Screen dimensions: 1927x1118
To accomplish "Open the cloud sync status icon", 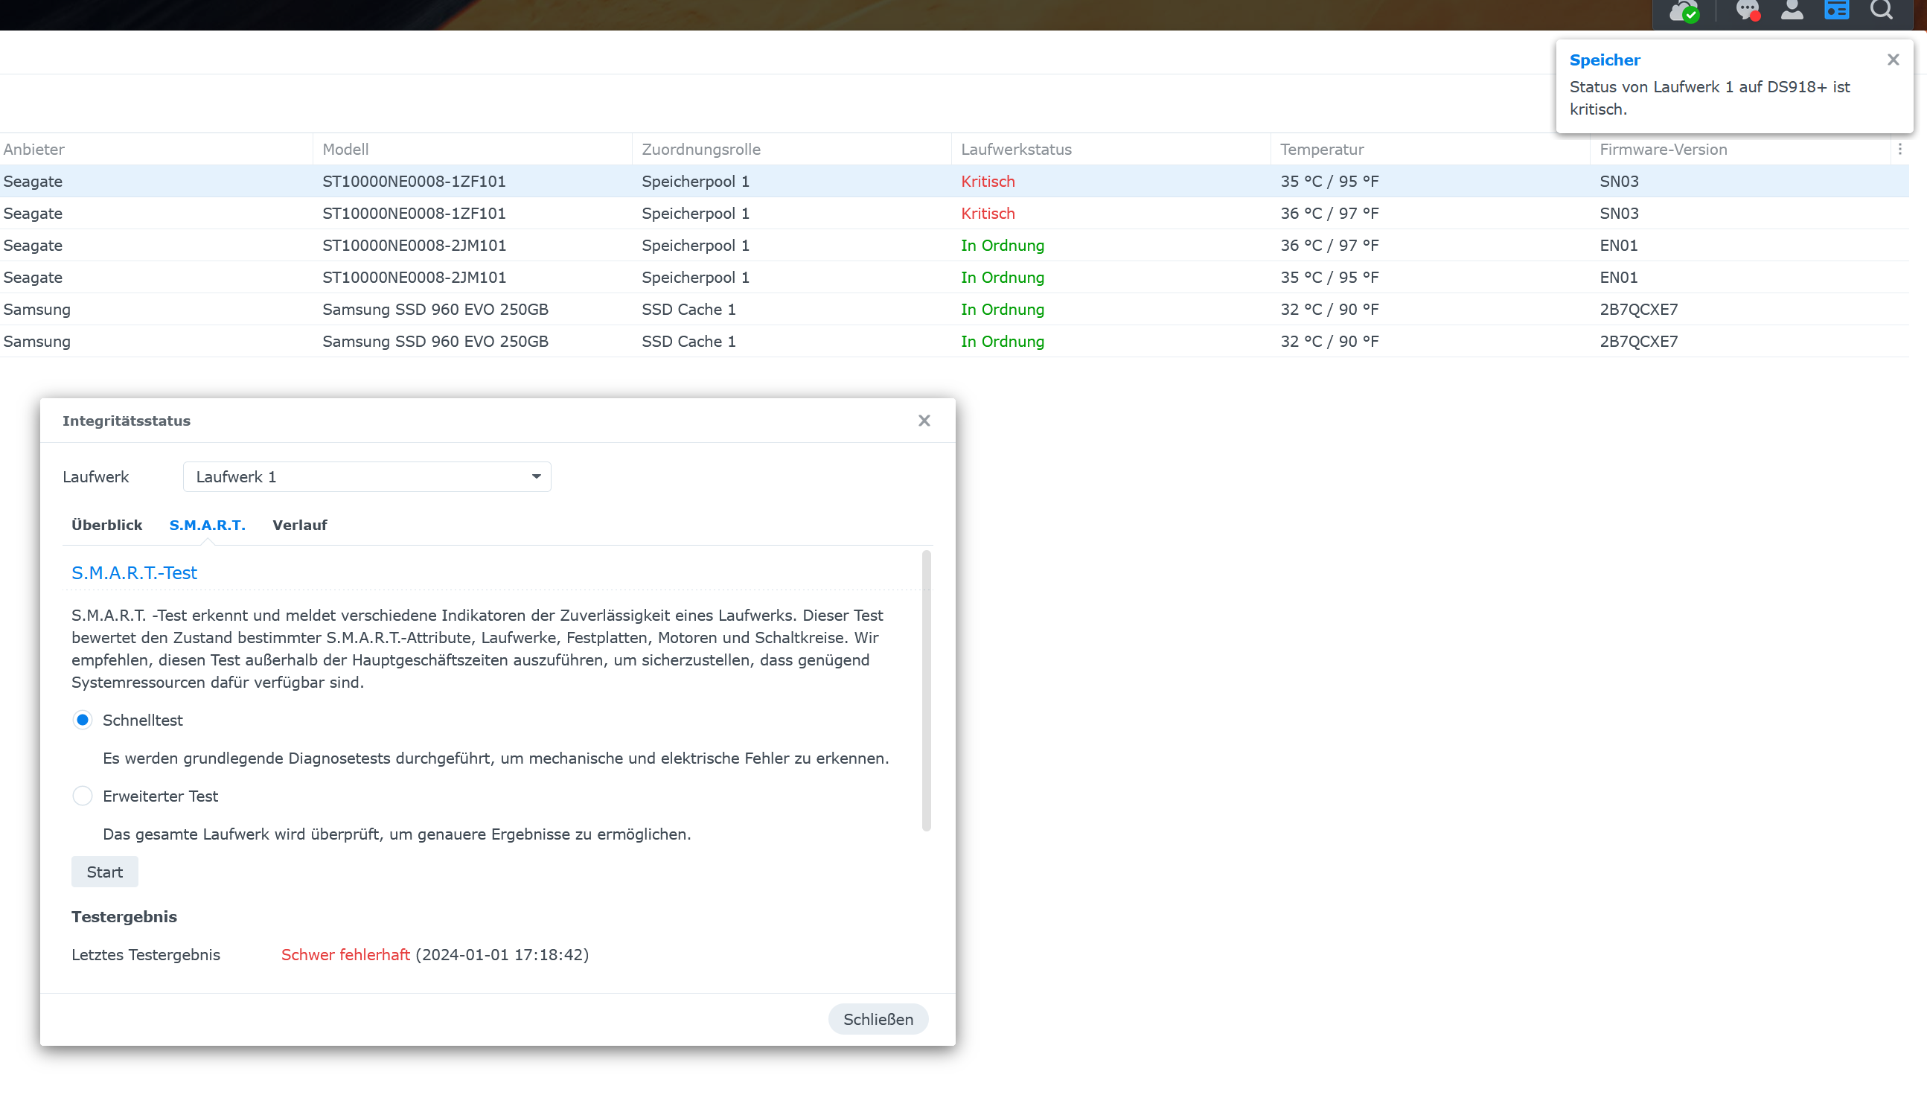I will tap(1684, 10).
